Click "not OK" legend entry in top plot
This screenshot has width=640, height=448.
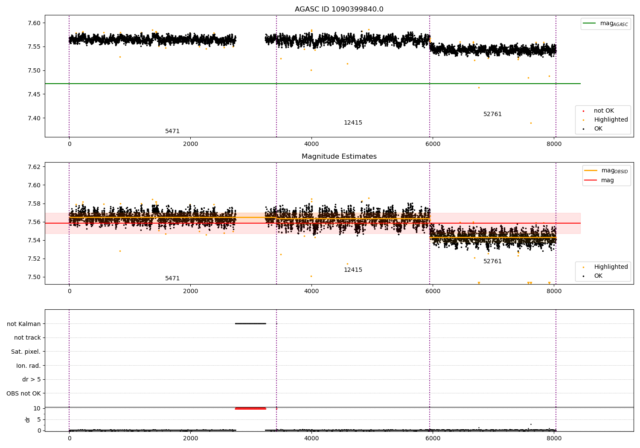pos(604,111)
